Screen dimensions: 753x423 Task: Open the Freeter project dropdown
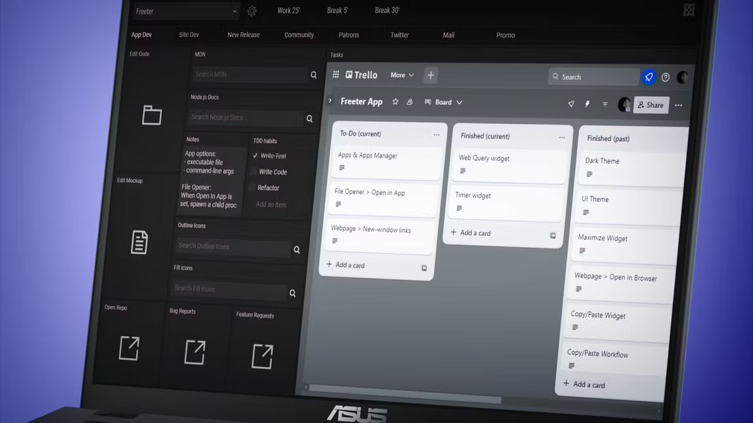tap(186, 11)
